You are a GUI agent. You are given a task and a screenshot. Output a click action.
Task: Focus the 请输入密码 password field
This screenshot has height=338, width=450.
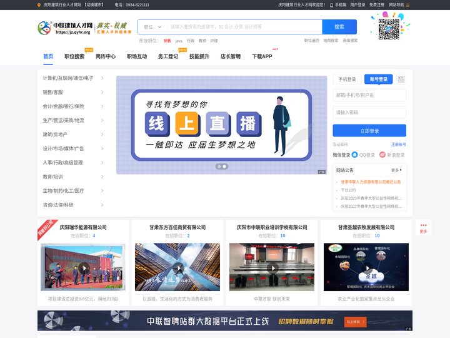pyautogui.click(x=369, y=113)
